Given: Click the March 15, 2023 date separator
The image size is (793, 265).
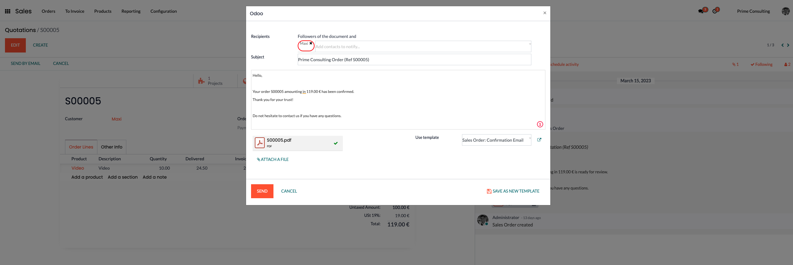Looking at the screenshot, I should 636,81.
